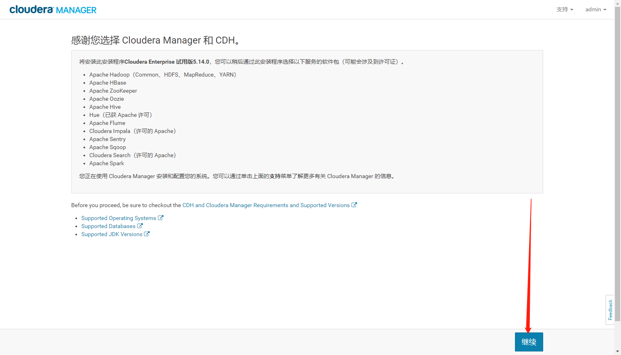This screenshot has height=355, width=621.
Task: Click external-link icon after Supported JDK Versions
Action: [147, 234]
